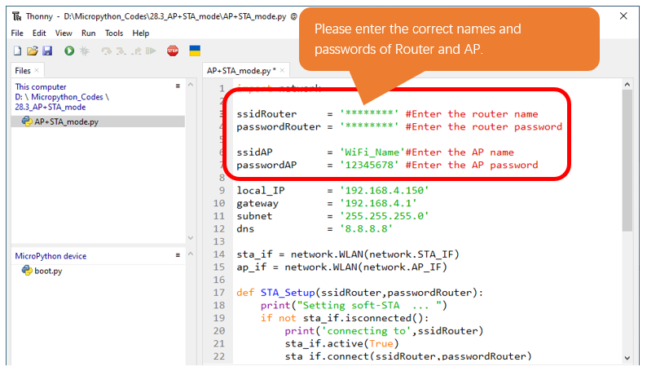Click the Thonny application icon in title bar
This screenshot has height=371, width=647.
[x=17, y=16]
